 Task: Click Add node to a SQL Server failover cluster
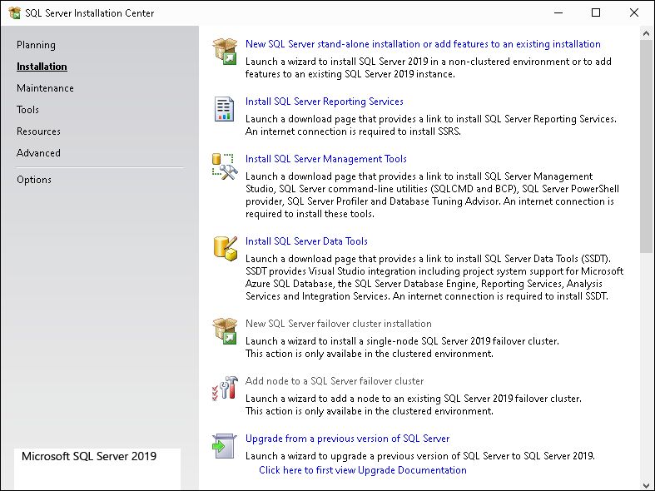point(335,381)
